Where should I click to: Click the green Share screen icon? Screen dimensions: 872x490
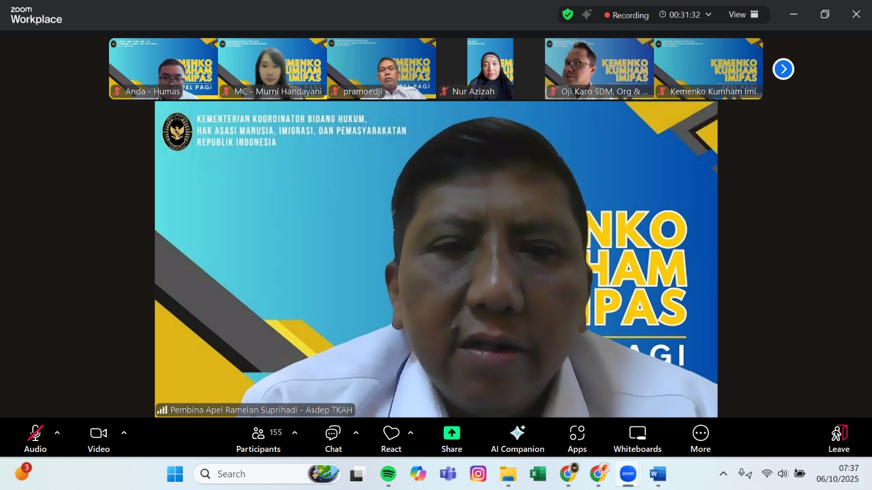click(451, 433)
